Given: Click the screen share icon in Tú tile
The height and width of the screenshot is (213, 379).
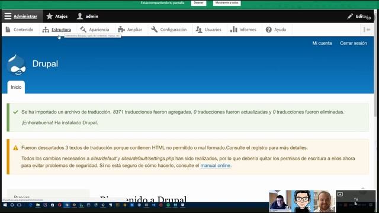Looking at the screenshot, I should tap(340, 194).
